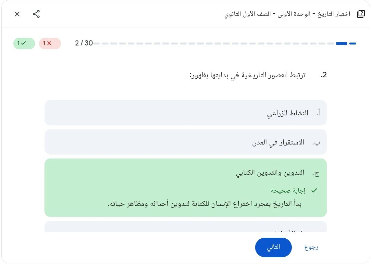
Task: Open the share options icon
Action: point(36,14)
